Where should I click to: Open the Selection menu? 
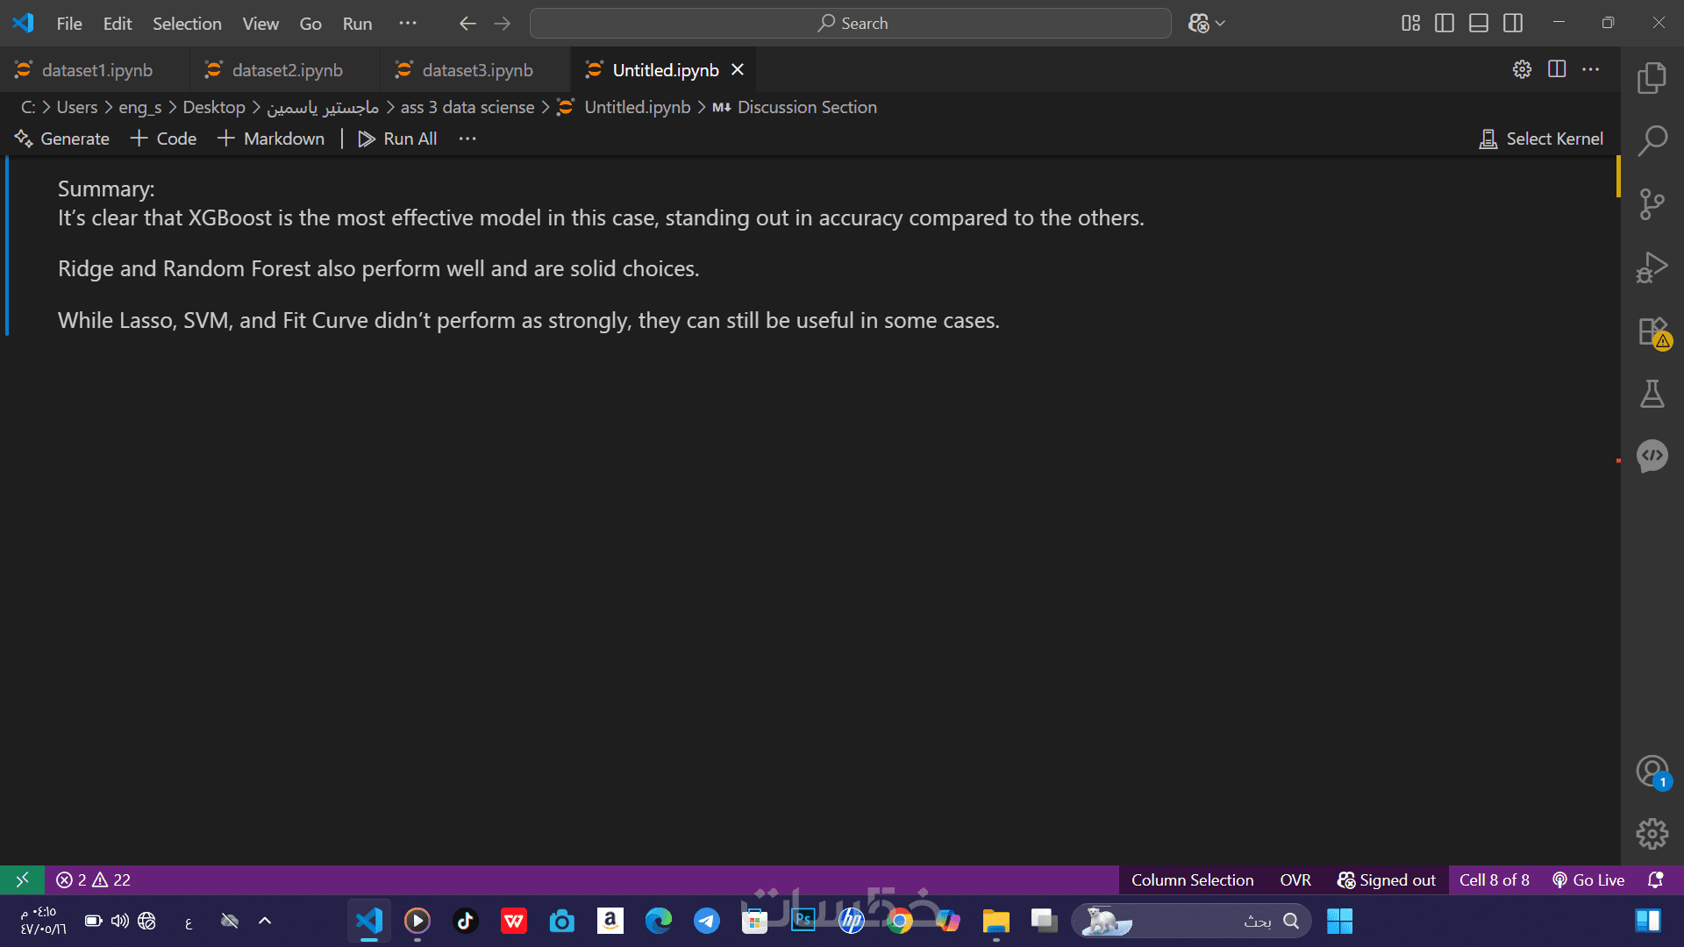187,24
